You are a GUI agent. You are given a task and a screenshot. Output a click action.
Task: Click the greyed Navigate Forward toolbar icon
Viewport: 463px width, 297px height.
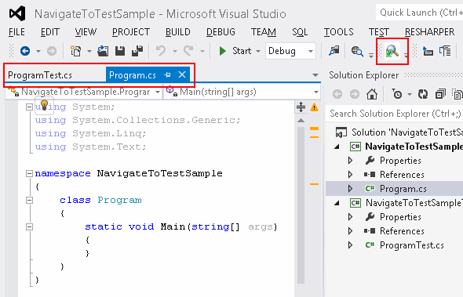(x=52, y=51)
